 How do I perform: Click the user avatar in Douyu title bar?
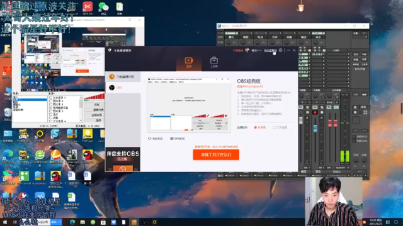tap(247, 50)
